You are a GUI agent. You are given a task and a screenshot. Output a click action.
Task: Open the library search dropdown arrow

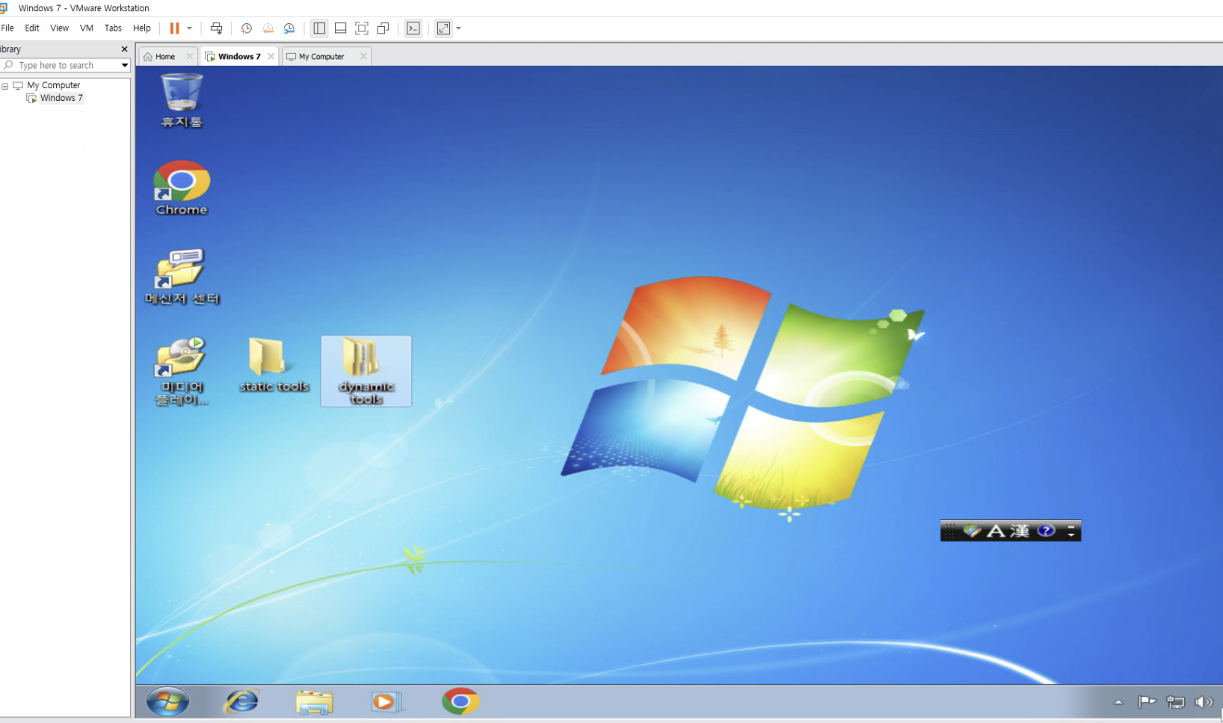tap(125, 66)
